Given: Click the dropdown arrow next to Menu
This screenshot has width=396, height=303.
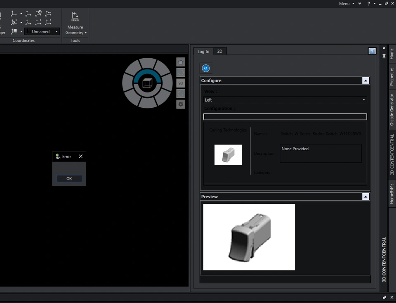Looking at the screenshot, I should tap(353, 4).
